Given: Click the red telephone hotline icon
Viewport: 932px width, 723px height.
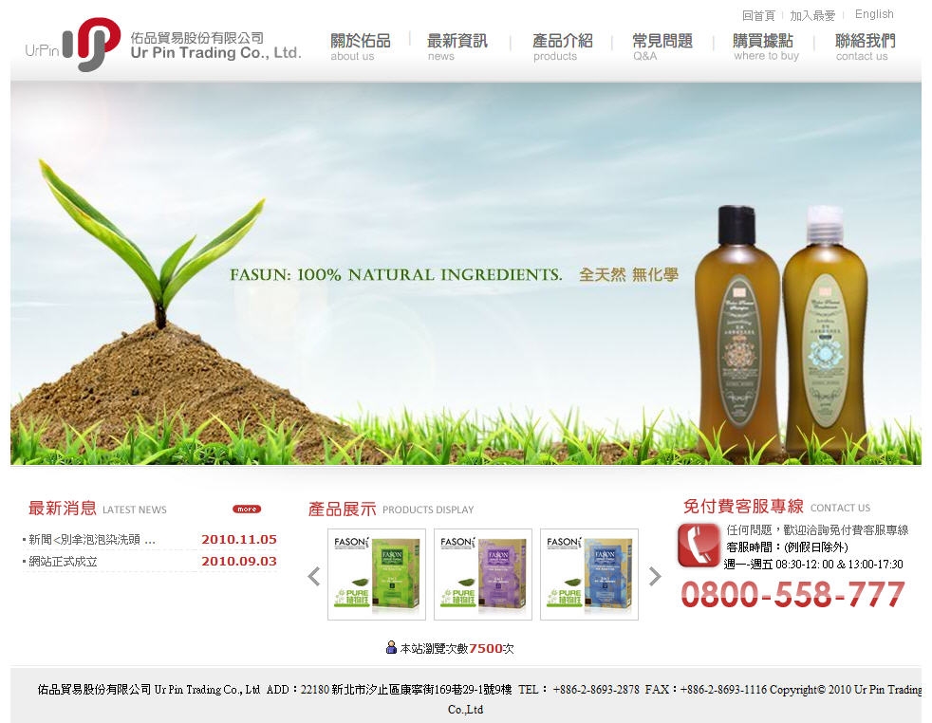Looking at the screenshot, I should pyautogui.click(x=699, y=545).
